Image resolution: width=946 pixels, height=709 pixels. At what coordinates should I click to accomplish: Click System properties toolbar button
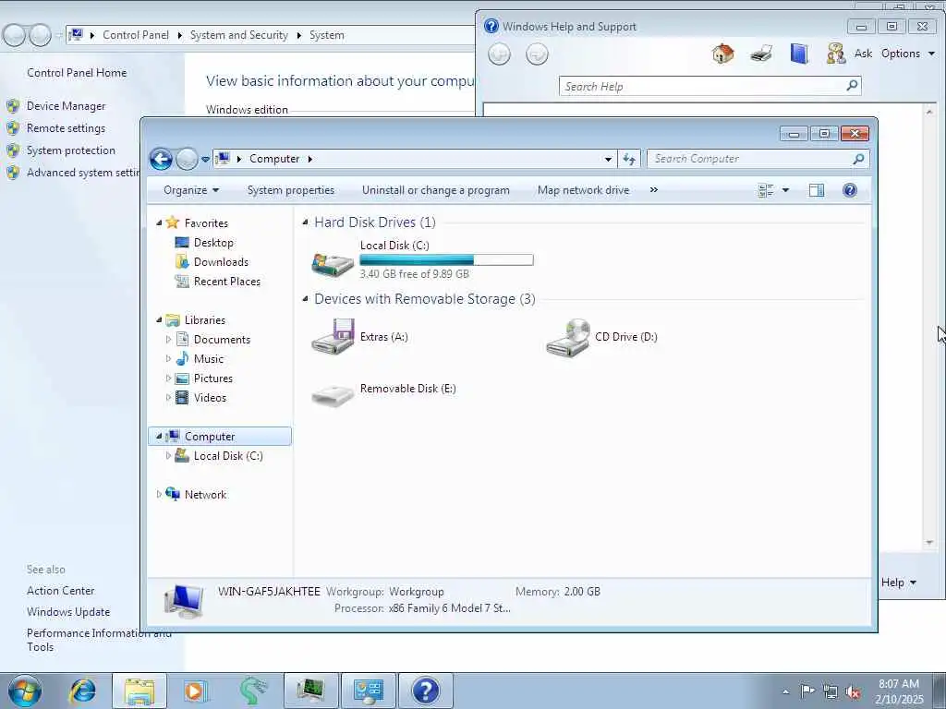point(291,190)
